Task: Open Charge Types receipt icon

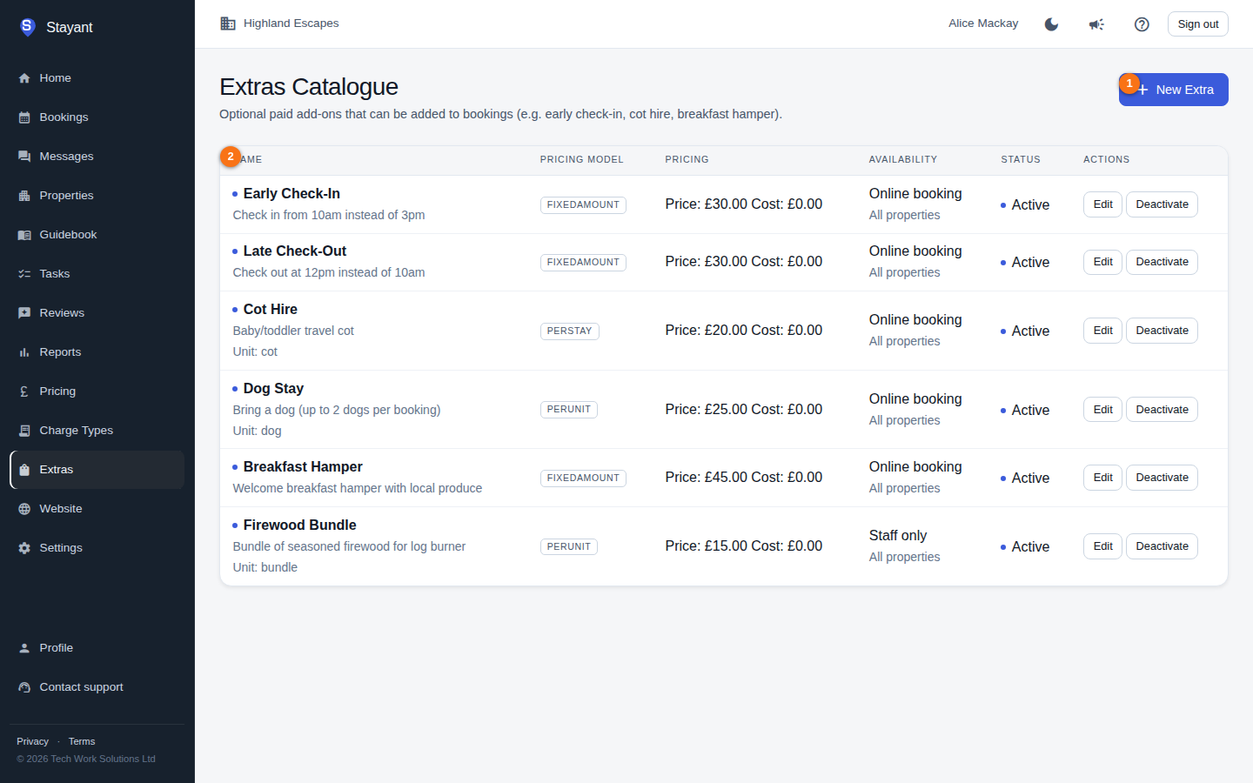Action: click(24, 431)
